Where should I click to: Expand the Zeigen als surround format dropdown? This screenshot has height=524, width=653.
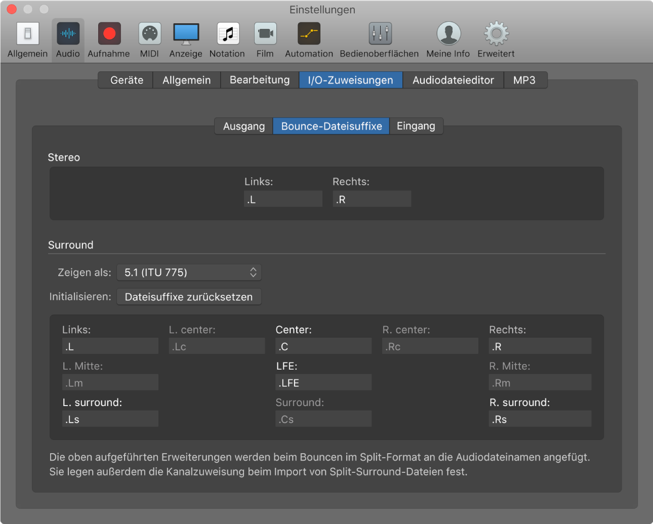click(189, 272)
